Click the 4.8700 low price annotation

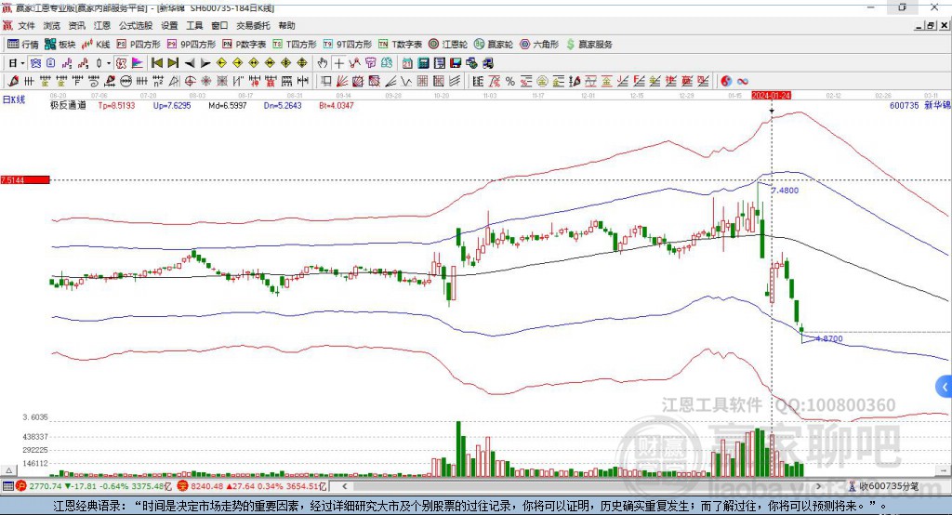coord(829,339)
